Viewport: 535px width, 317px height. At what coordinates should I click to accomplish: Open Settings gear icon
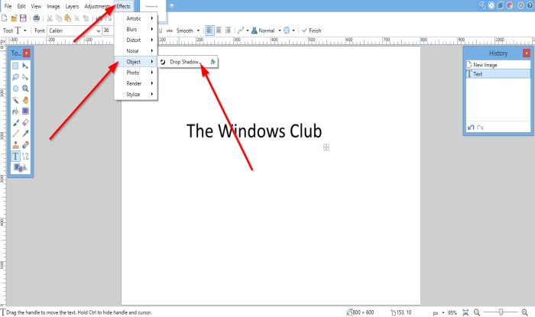(520, 5)
